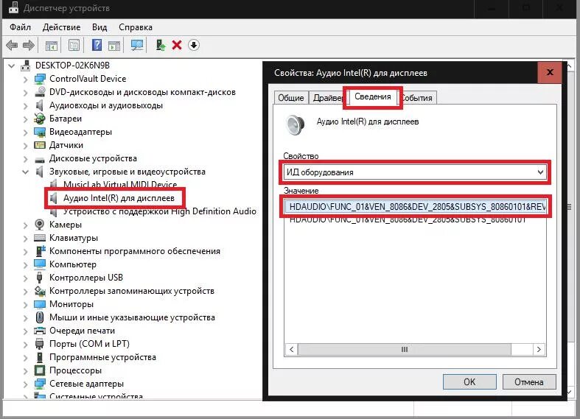Select Аудио Intel(R) для дисплеев device
The image size is (580, 419).
[x=119, y=198]
